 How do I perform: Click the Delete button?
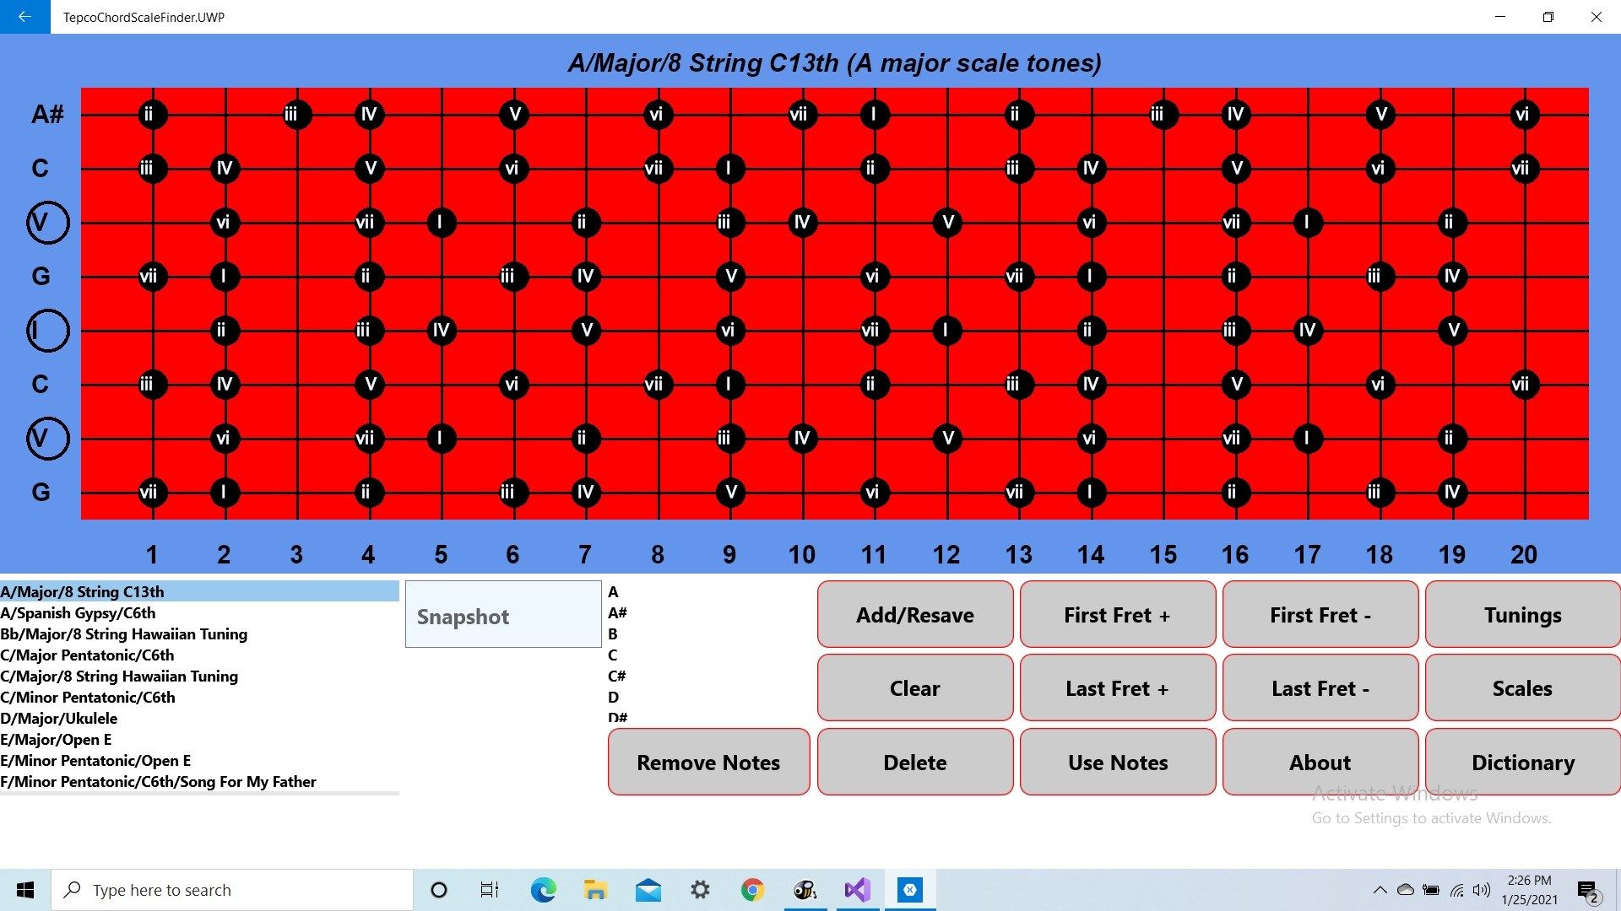coord(913,762)
